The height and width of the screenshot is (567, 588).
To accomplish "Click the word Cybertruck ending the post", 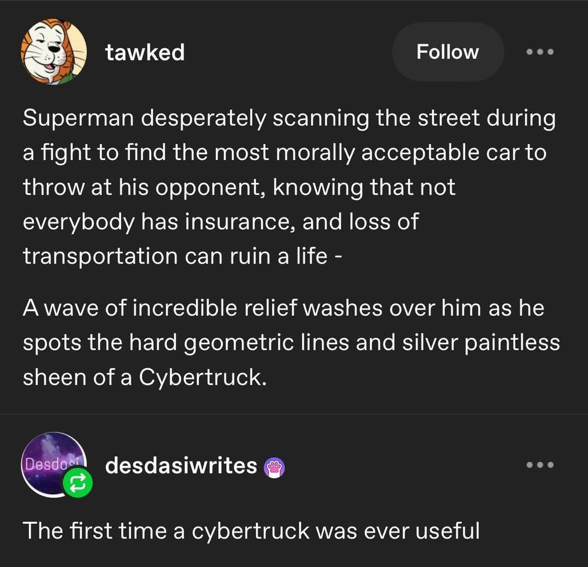I will point(202,377).
